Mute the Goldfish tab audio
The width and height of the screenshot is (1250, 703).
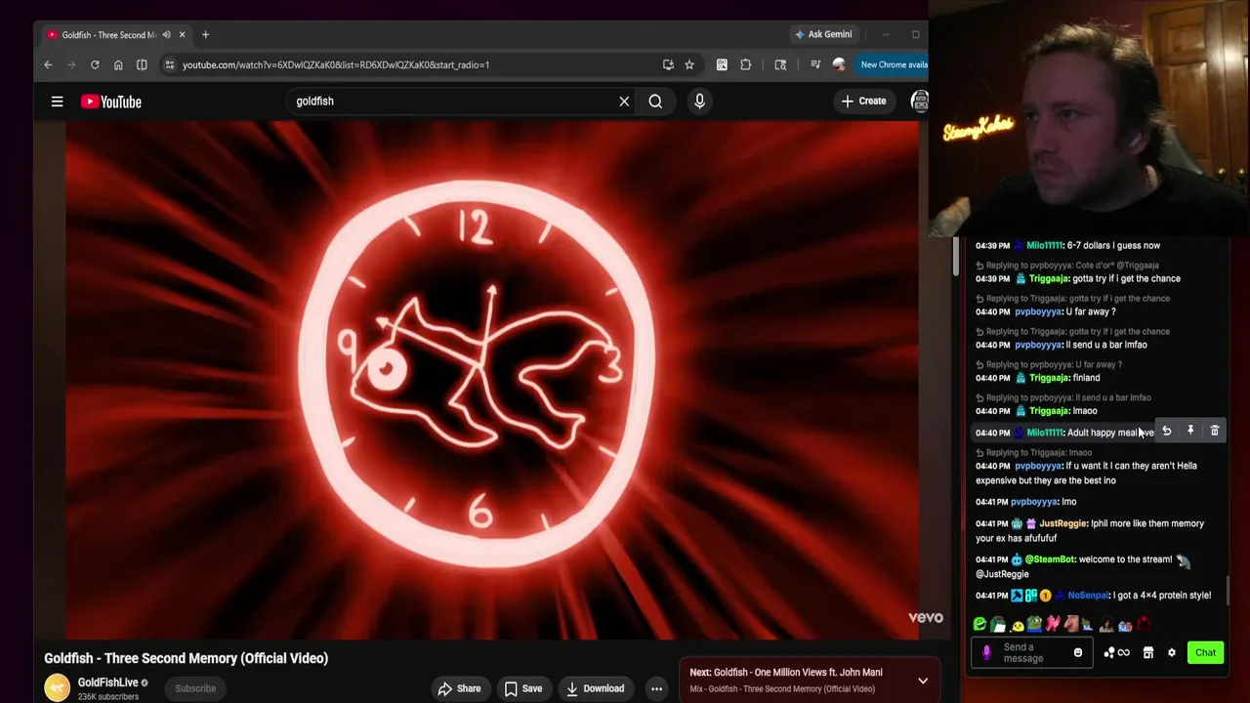(x=166, y=35)
